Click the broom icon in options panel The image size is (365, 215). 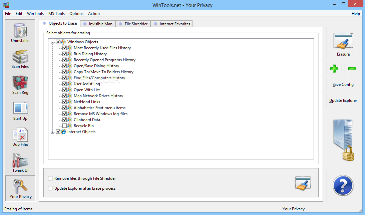tap(303, 183)
